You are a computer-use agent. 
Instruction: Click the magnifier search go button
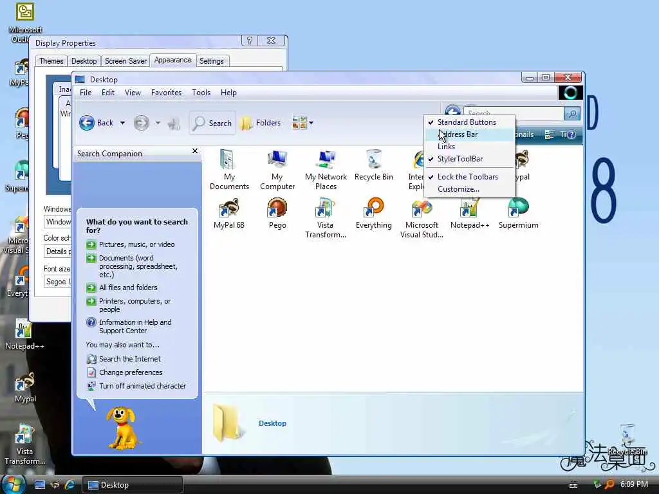point(572,113)
